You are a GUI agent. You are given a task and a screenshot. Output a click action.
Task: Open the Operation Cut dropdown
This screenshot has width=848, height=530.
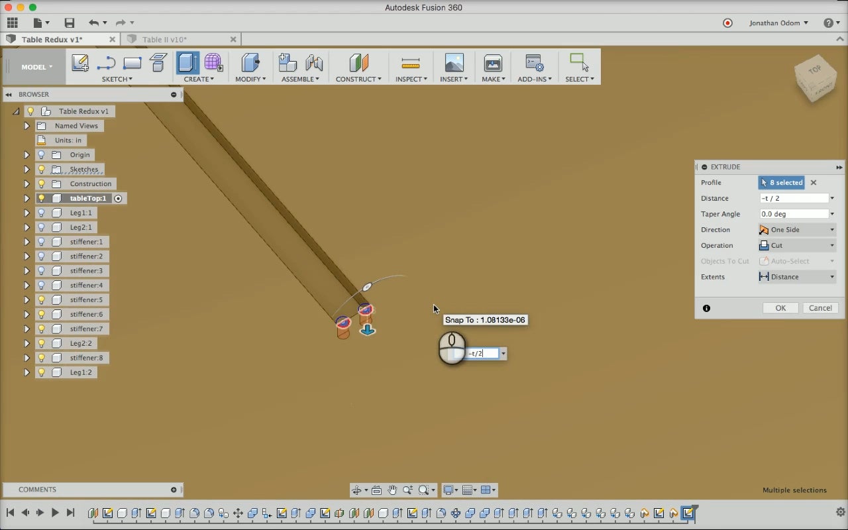pos(797,245)
